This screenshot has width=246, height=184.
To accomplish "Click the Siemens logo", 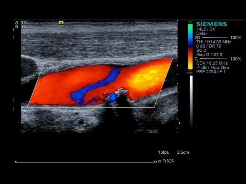I will tap(211, 24).
